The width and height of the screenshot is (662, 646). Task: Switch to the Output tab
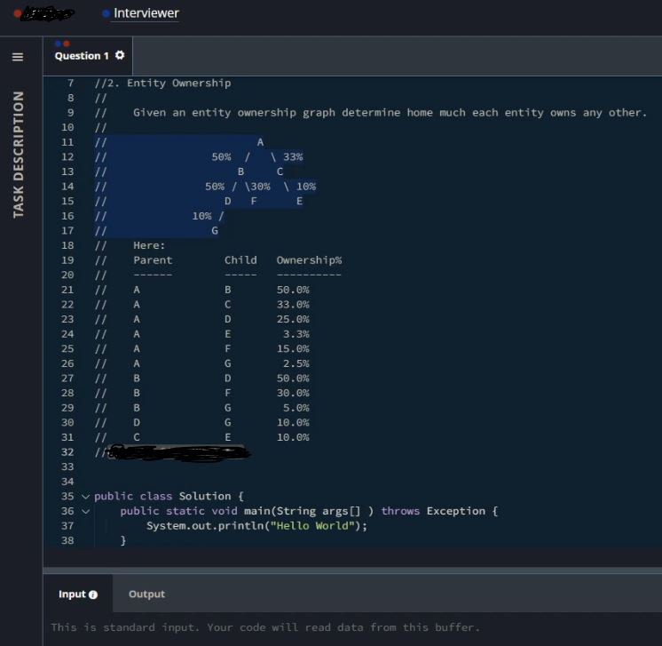(x=146, y=594)
